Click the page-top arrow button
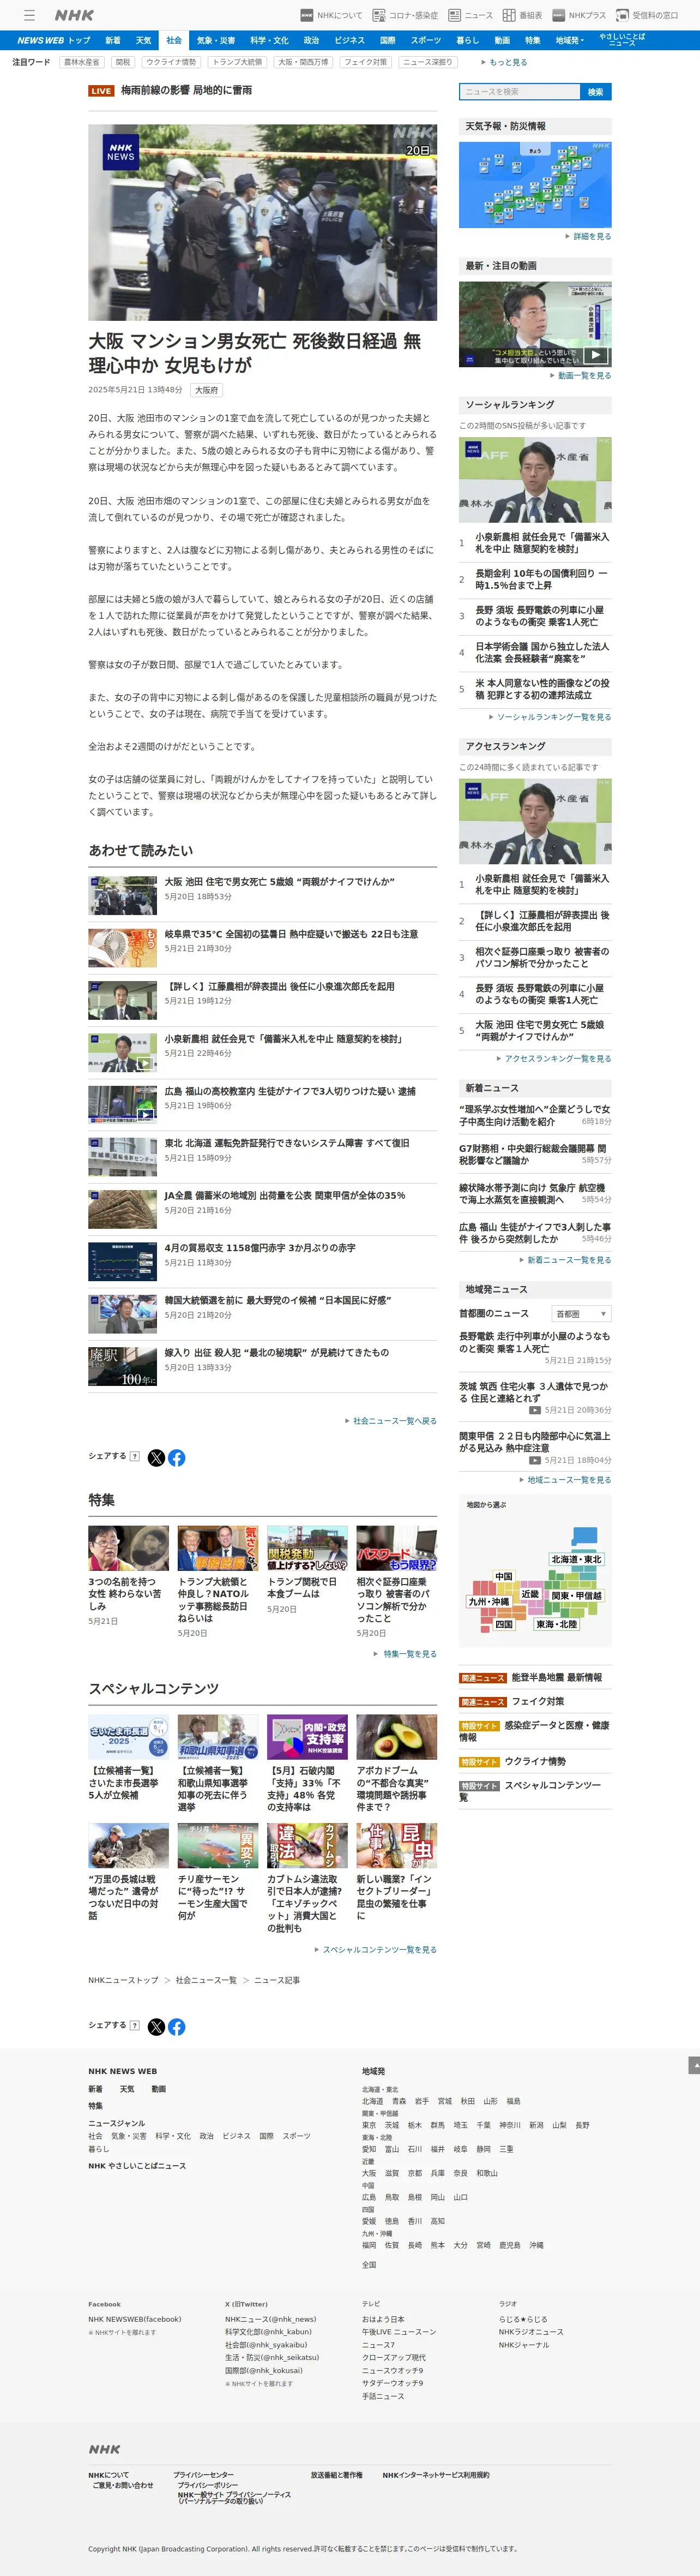 point(694,2065)
